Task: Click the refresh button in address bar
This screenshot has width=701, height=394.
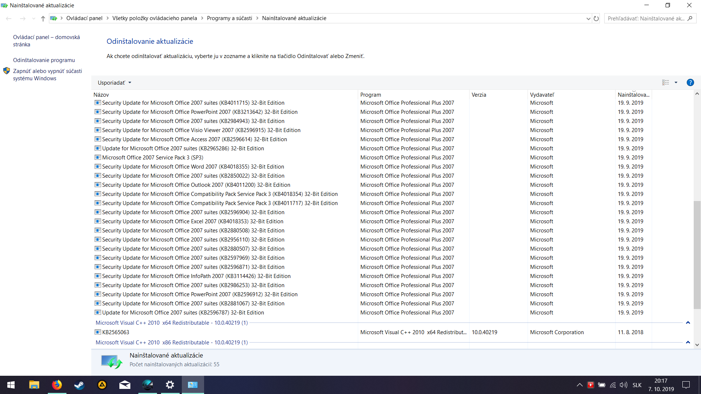Action: (596, 18)
